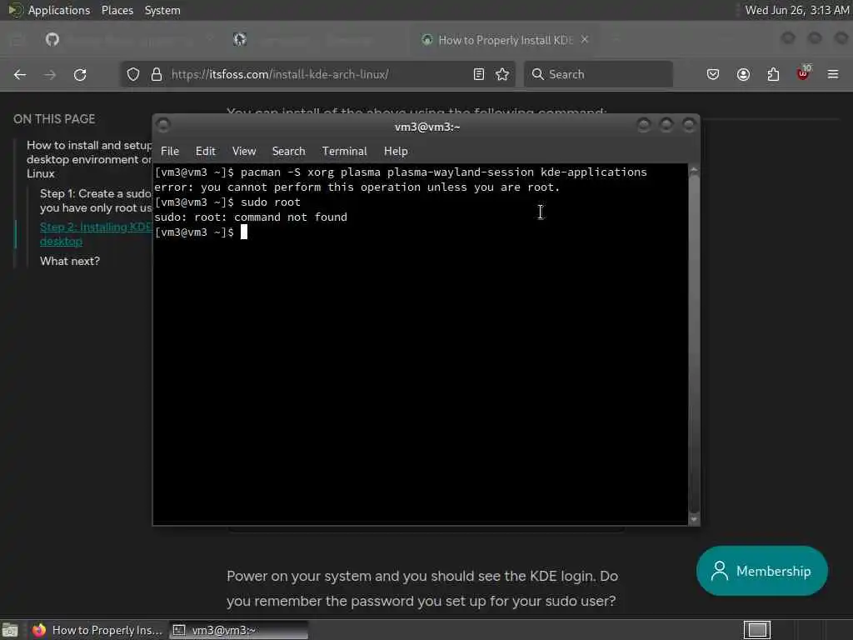This screenshot has width=853, height=640.
Task: Open the Firefox hamburger menu
Action: tap(833, 74)
